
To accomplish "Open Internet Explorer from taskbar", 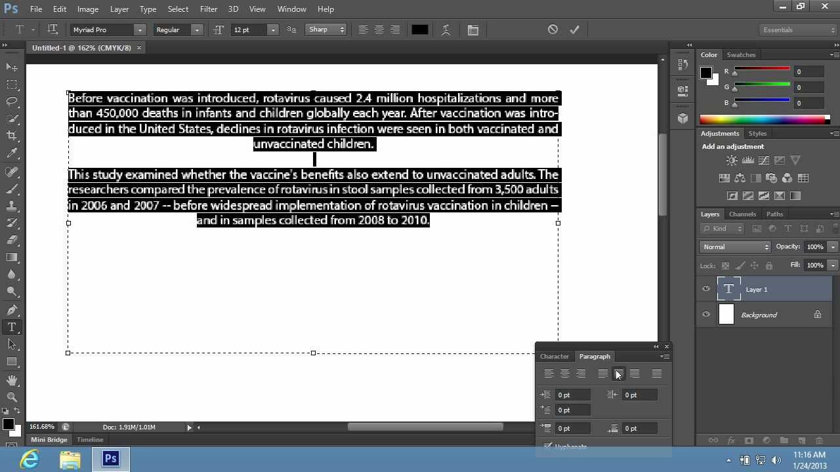I will point(30,460).
